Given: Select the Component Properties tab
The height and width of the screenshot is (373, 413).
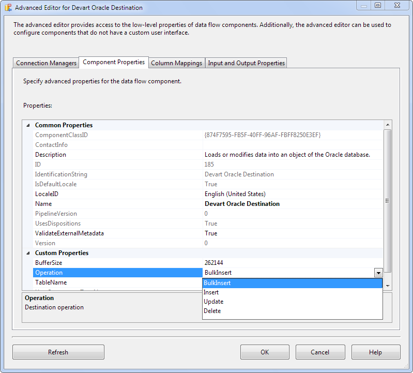Looking at the screenshot, I should tap(114, 62).
